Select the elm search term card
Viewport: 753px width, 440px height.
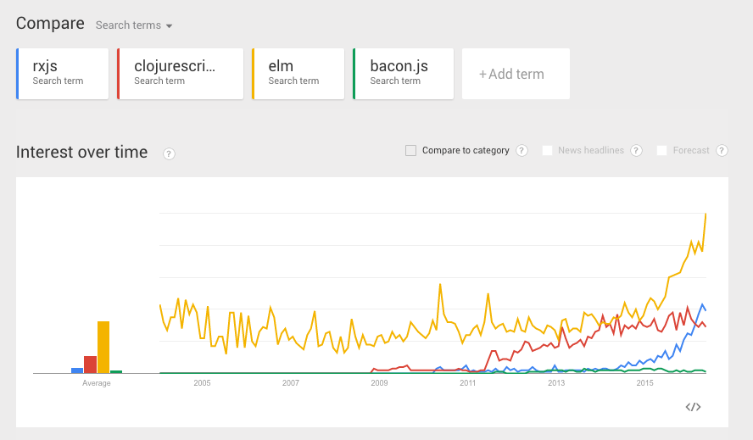click(298, 74)
